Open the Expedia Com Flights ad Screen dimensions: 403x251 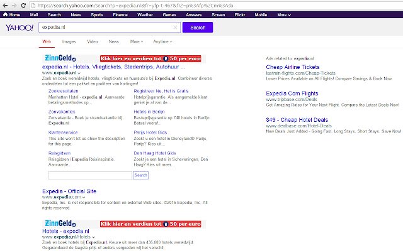(292, 93)
